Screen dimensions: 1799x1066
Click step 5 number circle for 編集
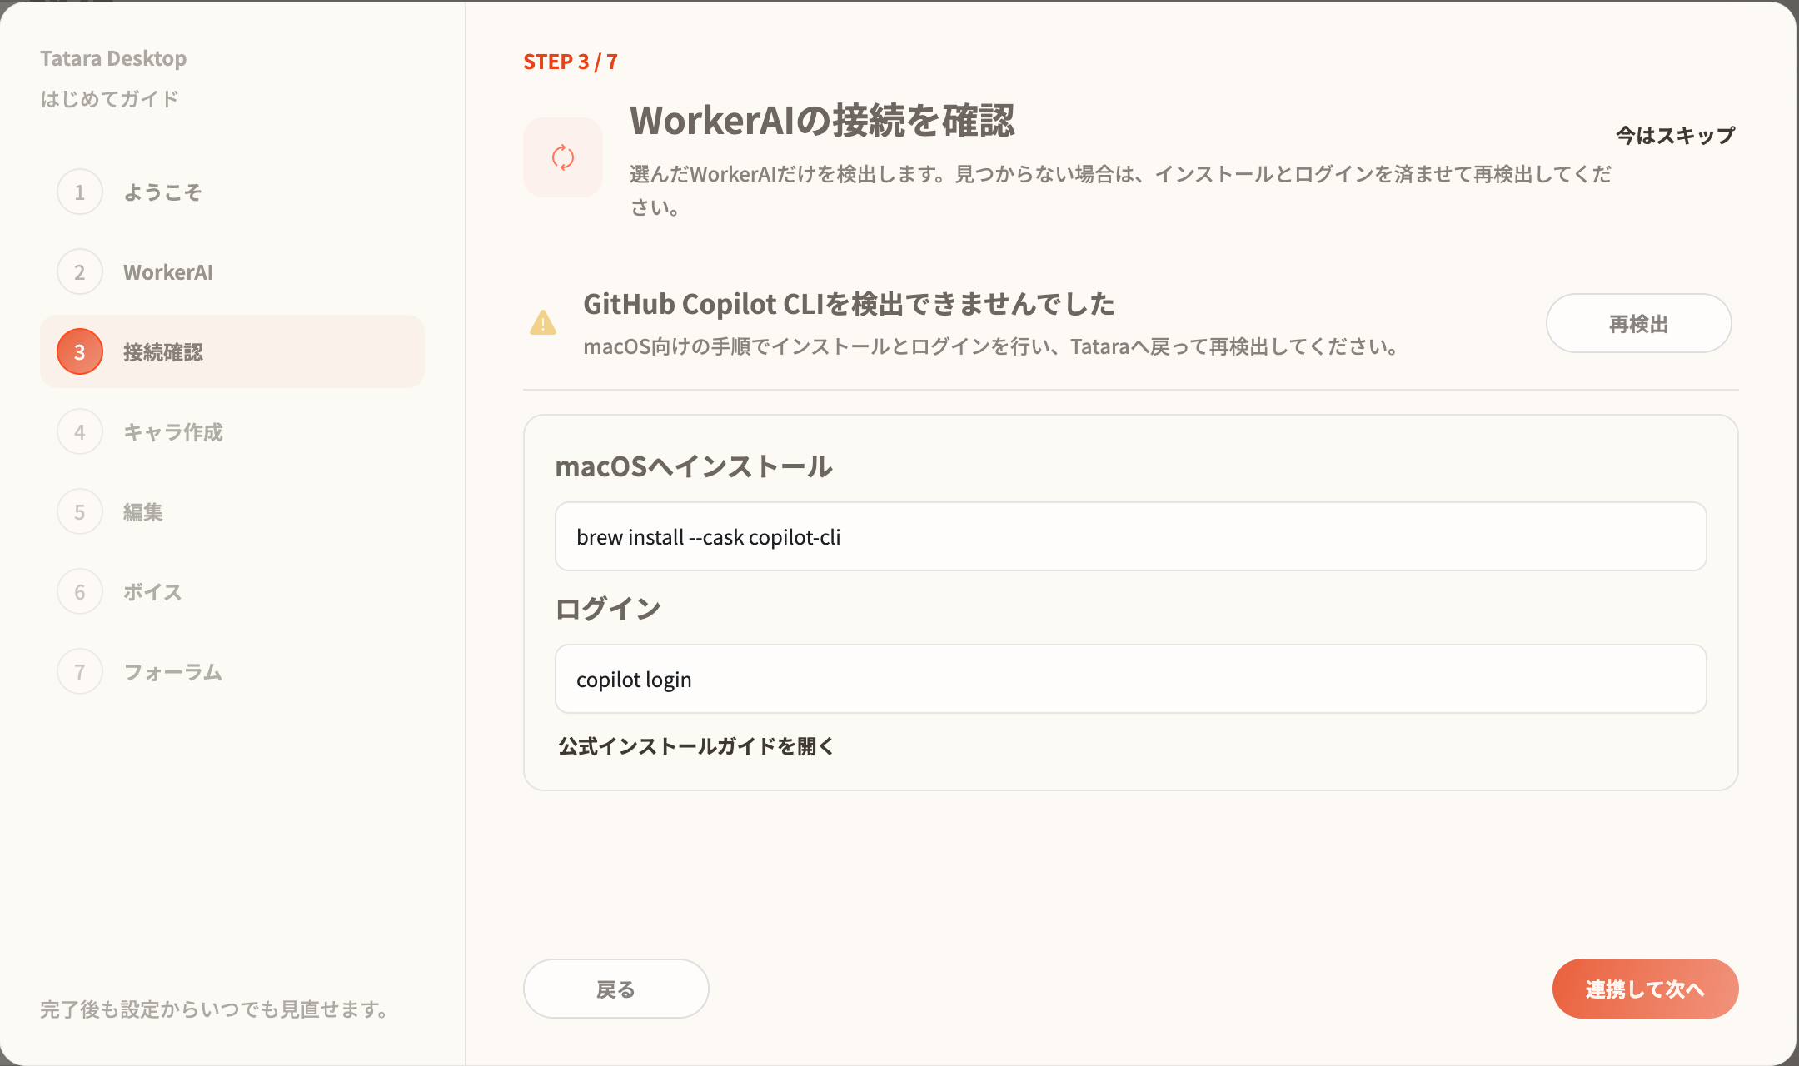(80, 512)
